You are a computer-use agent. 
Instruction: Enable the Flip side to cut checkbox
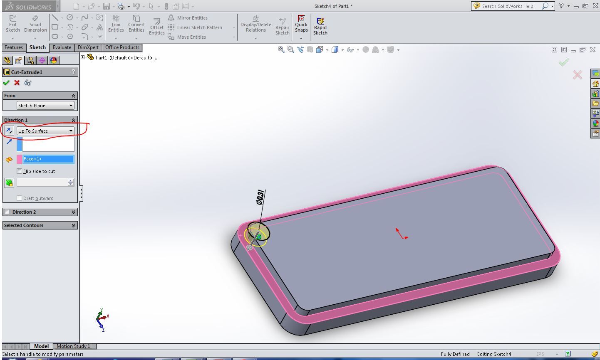(19, 171)
